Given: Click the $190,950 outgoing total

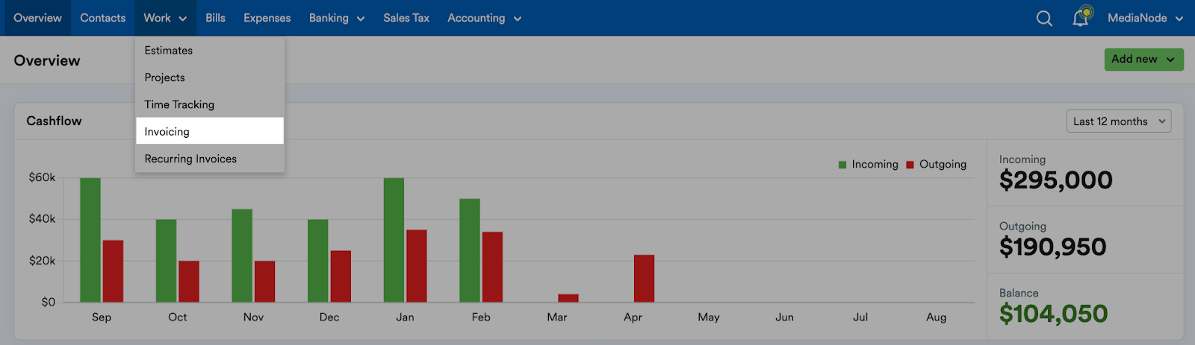Looking at the screenshot, I should pyautogui.click(x=1053, y=247).
